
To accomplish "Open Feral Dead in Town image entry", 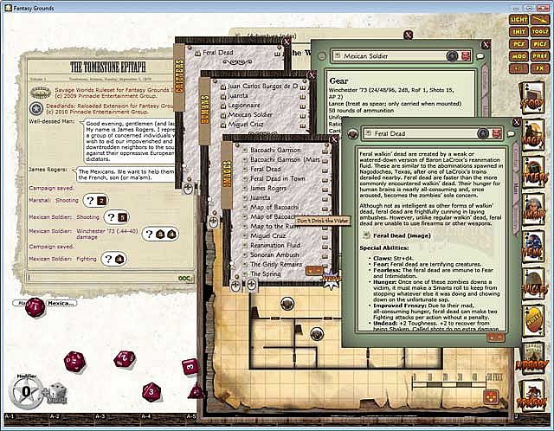I will pos(278,179).
